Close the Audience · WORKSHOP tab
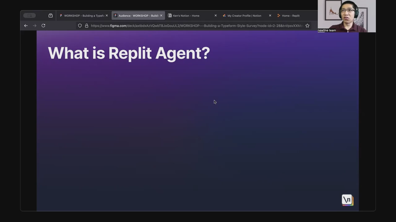Image resolution: width=396 pixels, height=222 pixels. (161, 15)
